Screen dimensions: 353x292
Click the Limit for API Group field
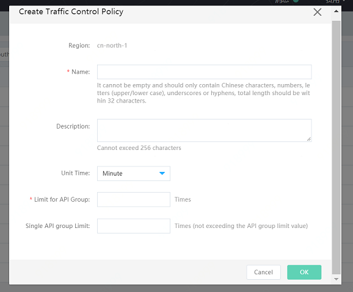click(134, 199)
